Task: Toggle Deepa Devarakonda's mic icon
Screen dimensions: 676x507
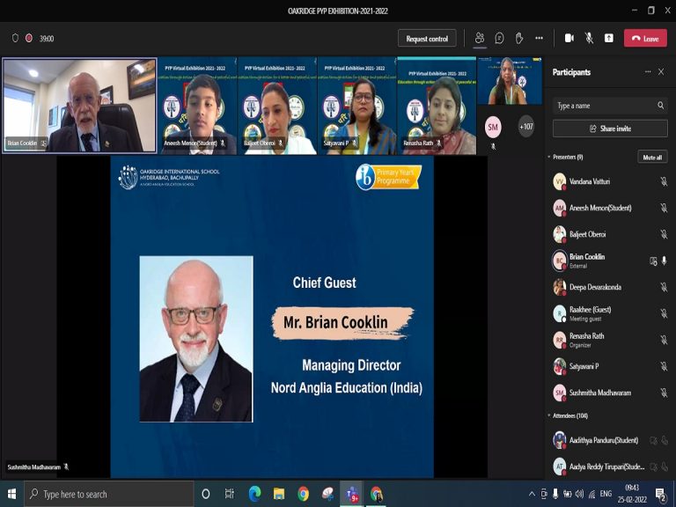Action: pyautogui.click(x=664, y=287)
